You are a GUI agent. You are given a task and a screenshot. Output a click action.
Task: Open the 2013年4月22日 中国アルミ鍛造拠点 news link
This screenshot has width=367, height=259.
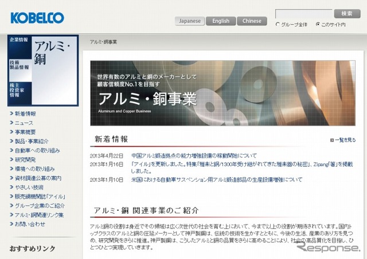pos(194,156)
